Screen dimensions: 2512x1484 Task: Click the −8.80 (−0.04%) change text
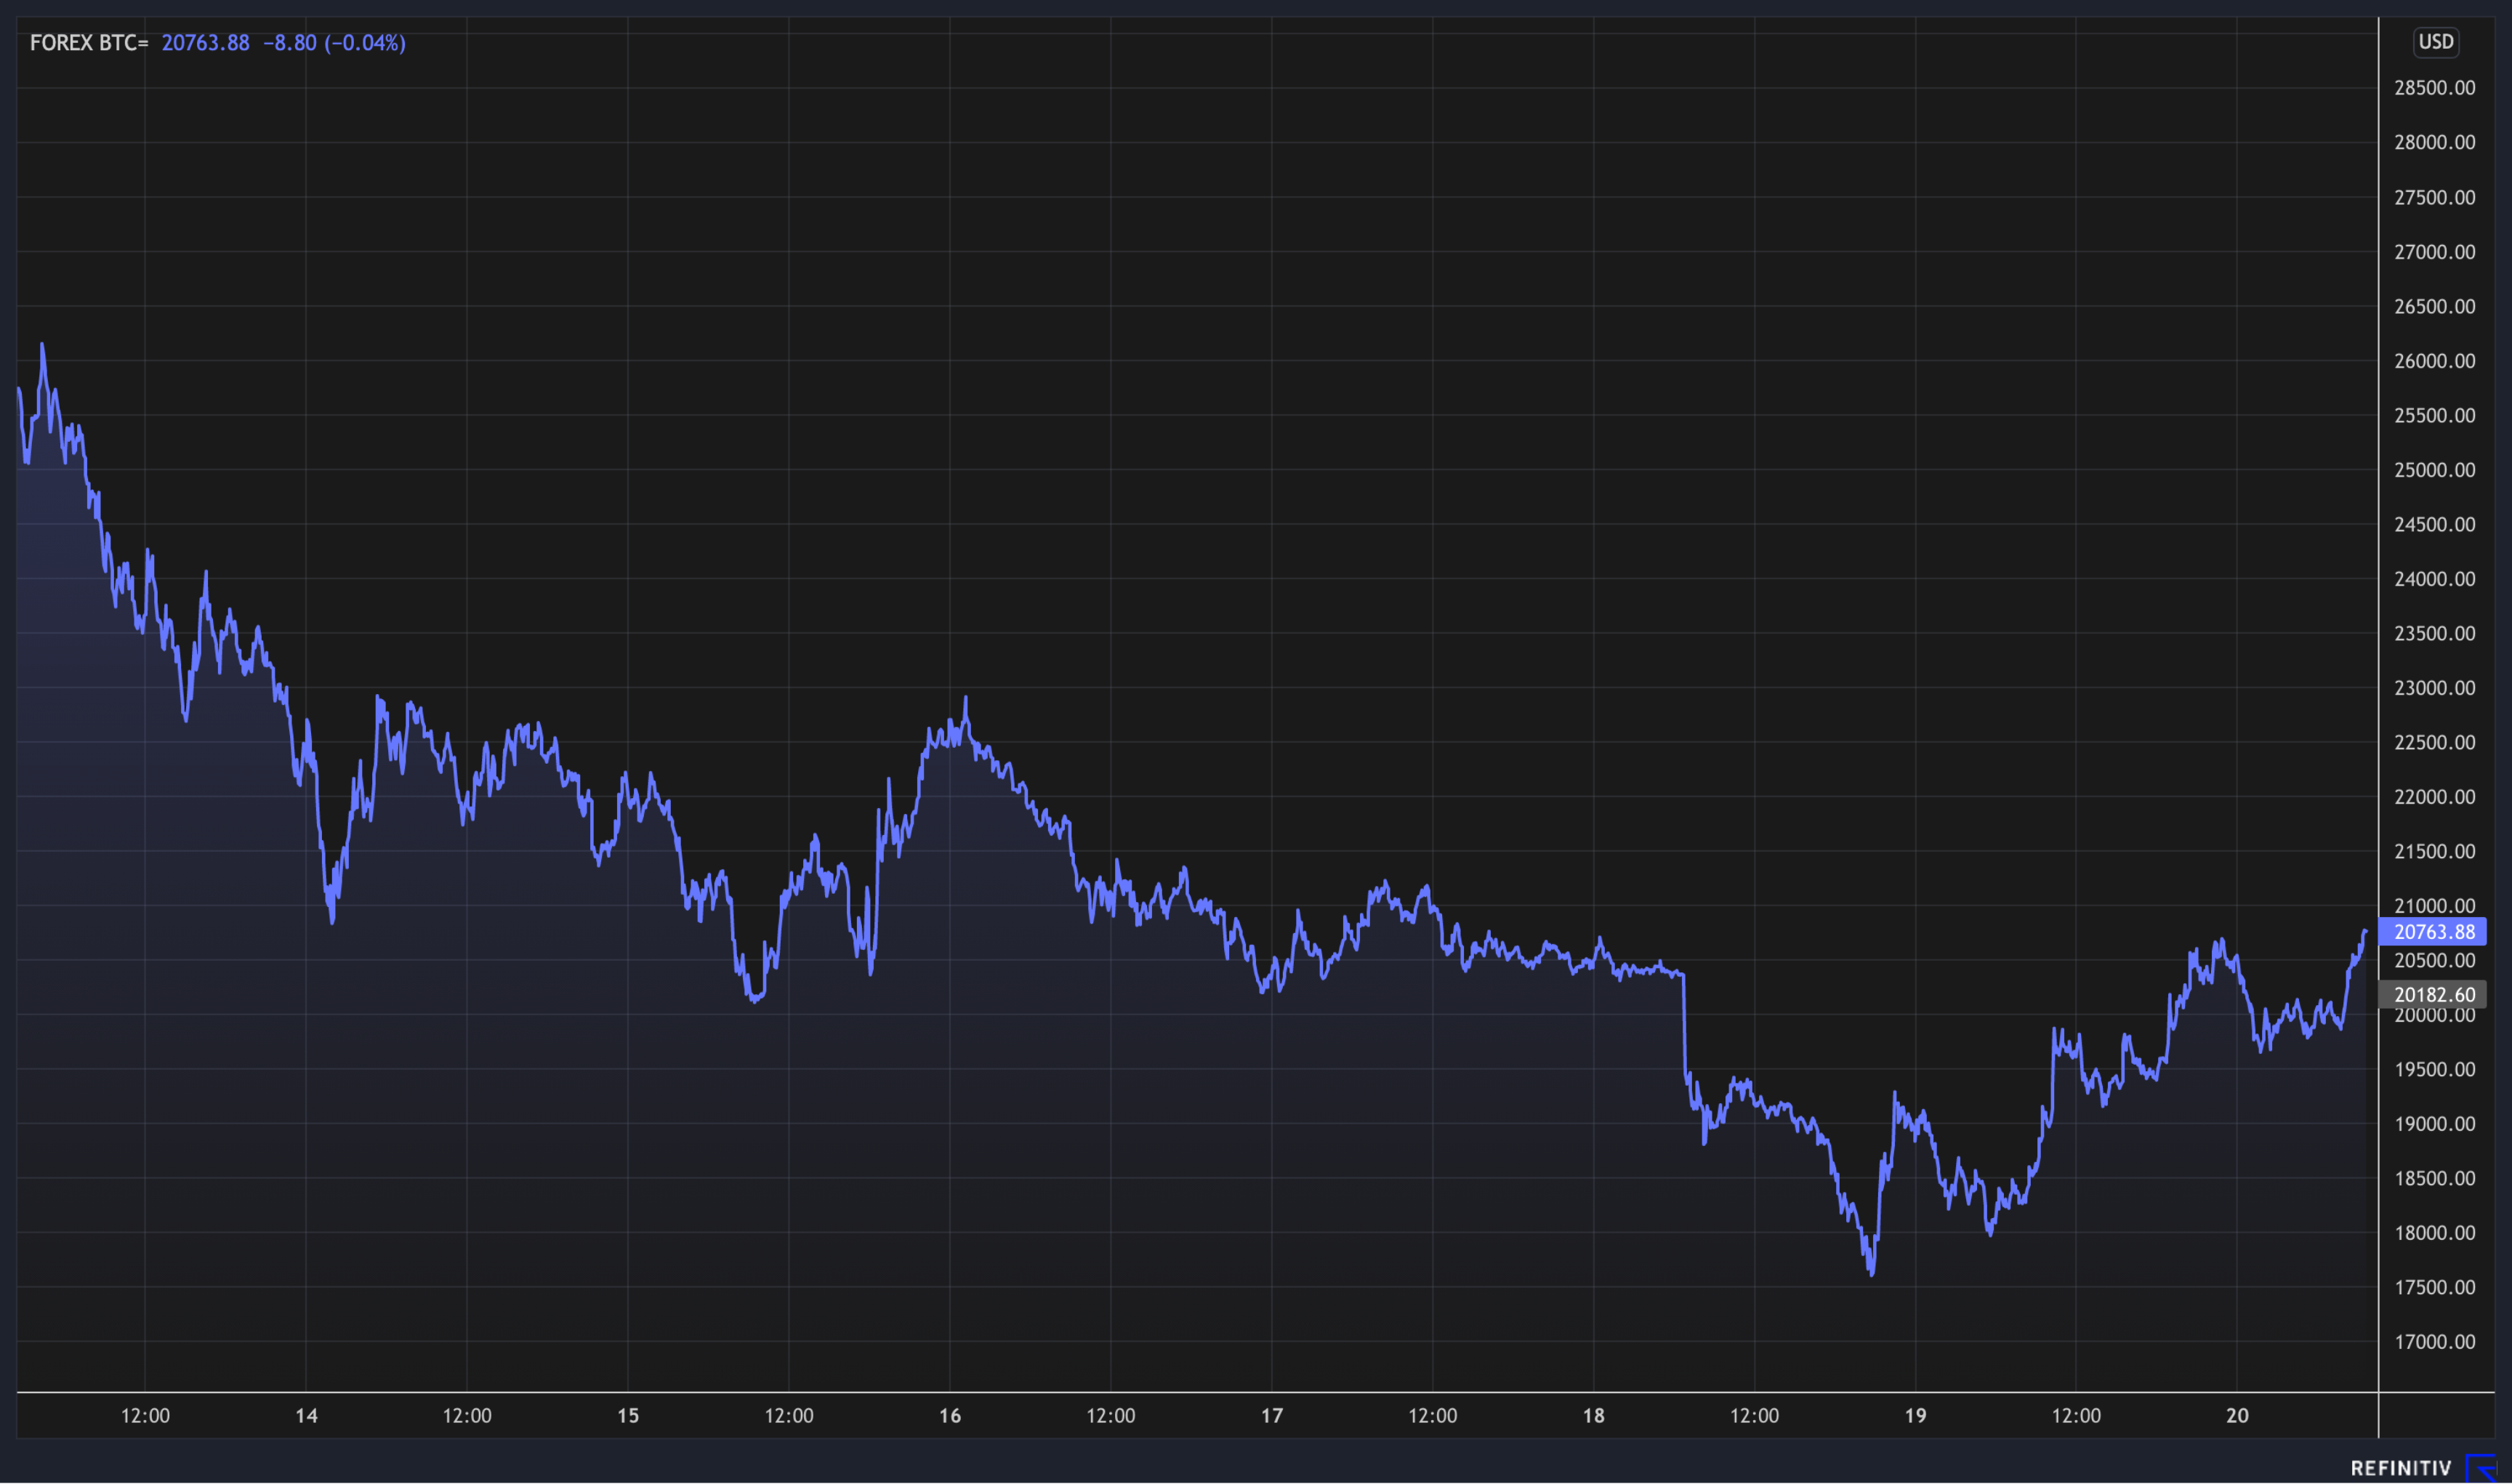[x=334, y=43]
